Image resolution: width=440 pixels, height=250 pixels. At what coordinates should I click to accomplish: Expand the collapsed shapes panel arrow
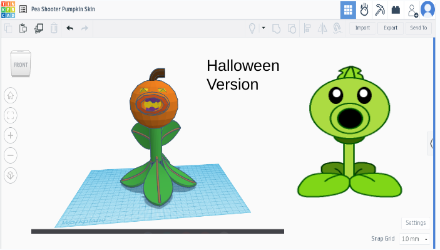click(x=431, y=143)
